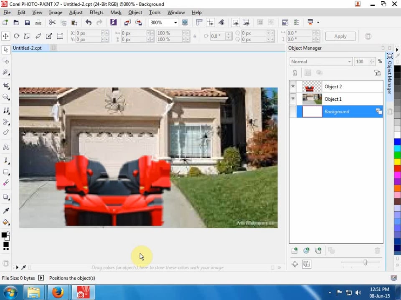The image size is (401, 300).
Task: Toggle the rulers display icon
Action: pos(199,22)
